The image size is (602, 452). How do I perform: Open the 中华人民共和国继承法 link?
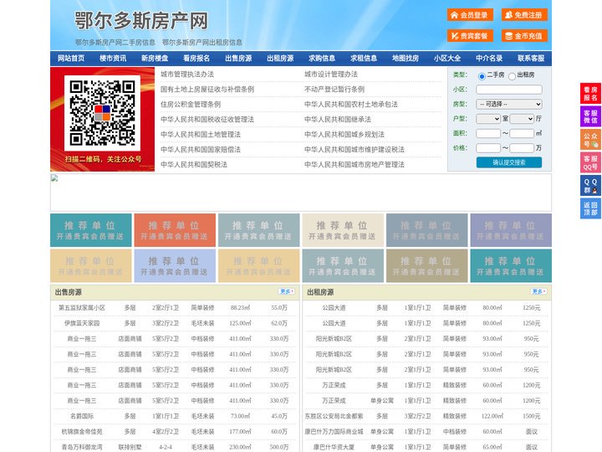[338, 119]
